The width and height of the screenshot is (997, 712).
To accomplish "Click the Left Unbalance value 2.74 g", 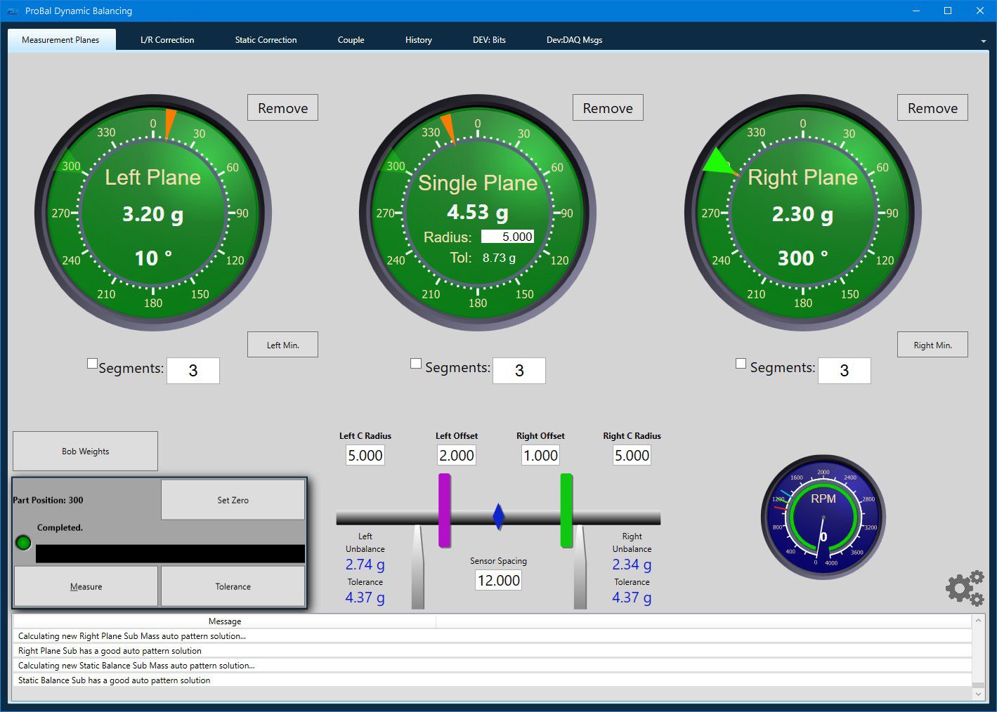I will (365, 565).
